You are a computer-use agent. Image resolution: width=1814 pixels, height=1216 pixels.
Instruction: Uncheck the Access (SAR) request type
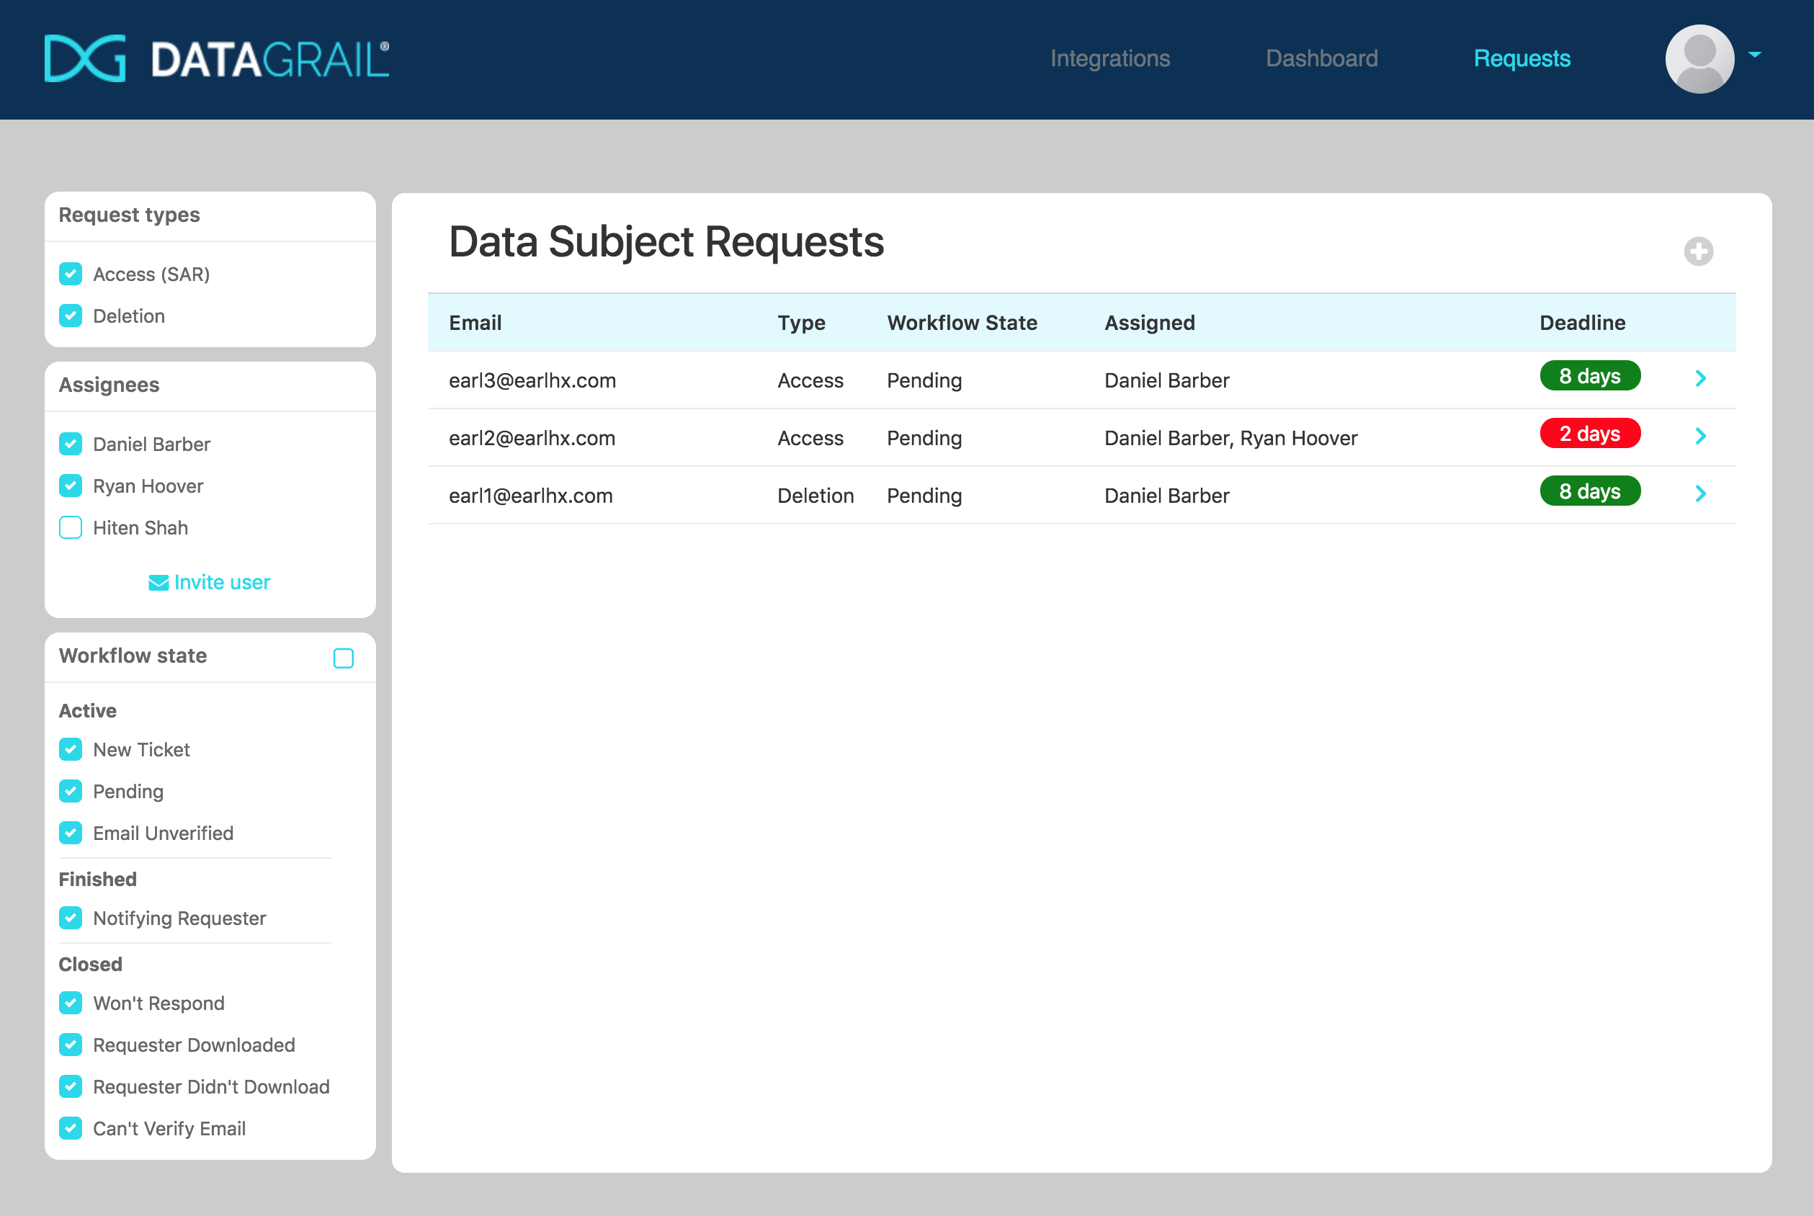tap(71, 274)
